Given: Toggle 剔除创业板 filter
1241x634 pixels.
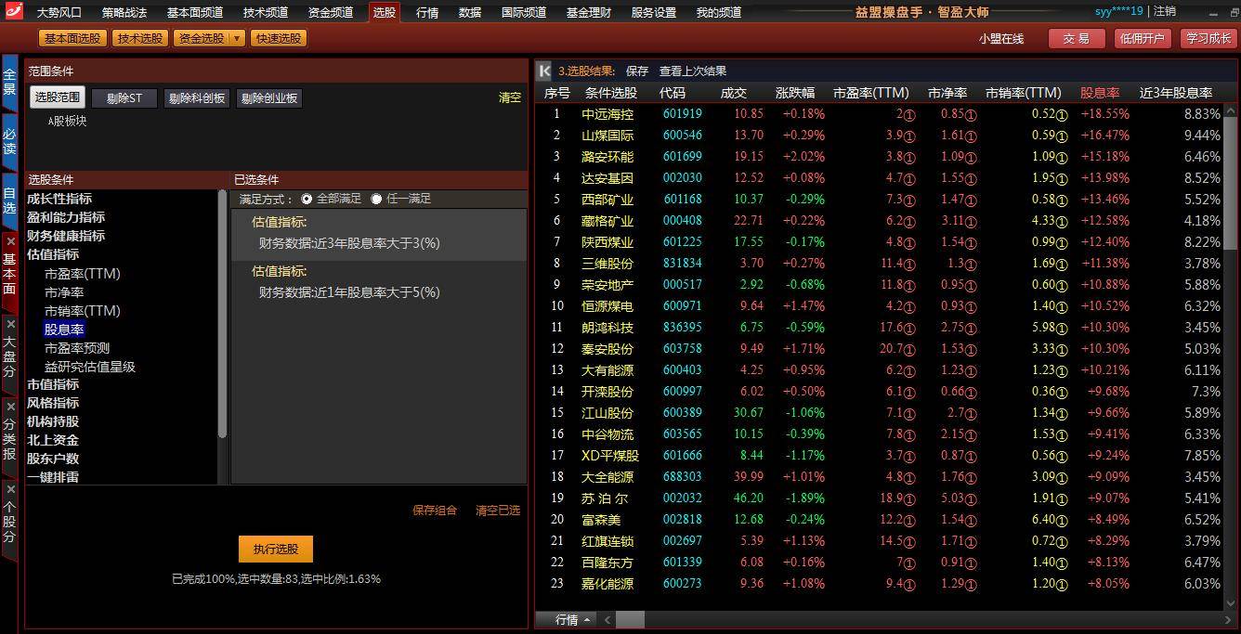Looking at the screenshot, I should pyautogui.click(x=269, y=98).
